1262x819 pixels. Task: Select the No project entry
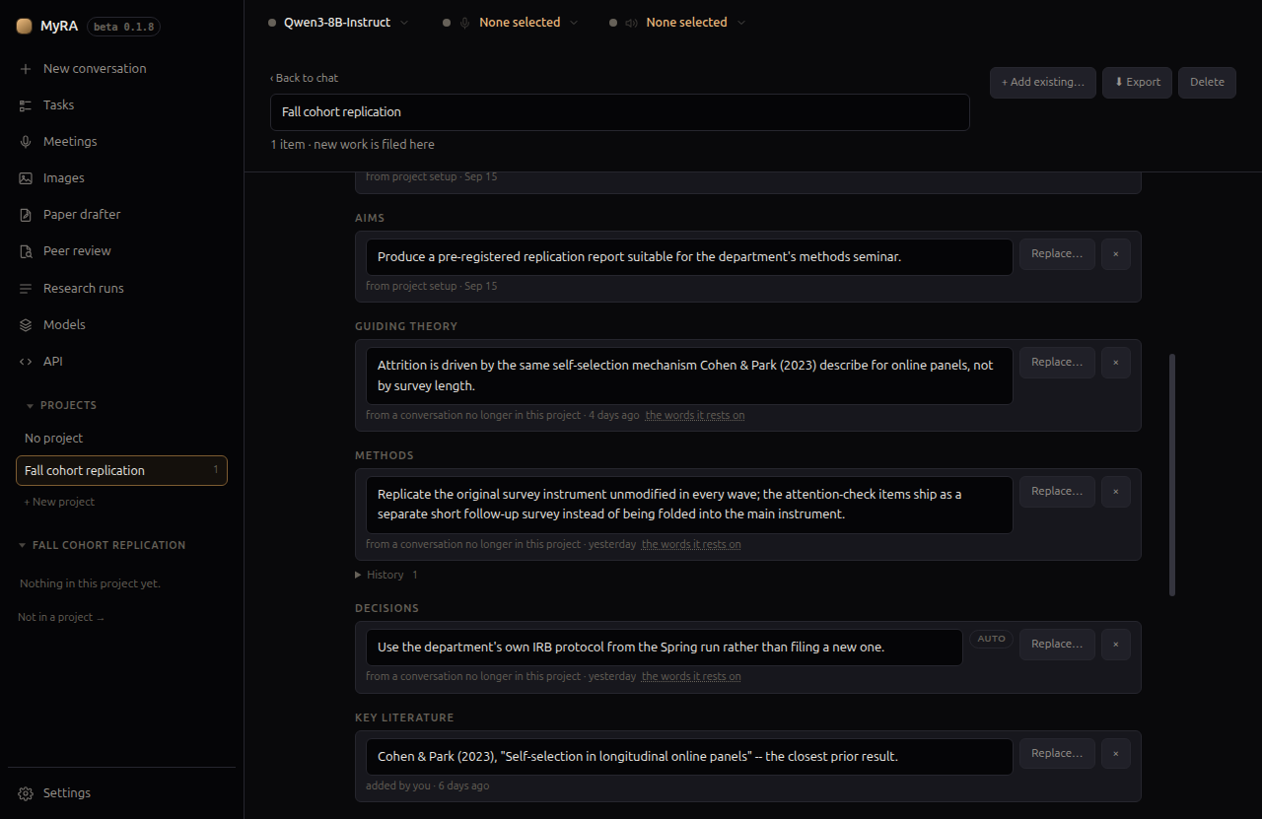click(121, 438)
